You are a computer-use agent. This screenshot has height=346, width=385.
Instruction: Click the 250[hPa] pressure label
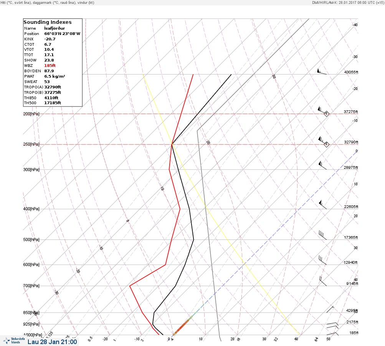pyautogui.click(x=31, y=144)
